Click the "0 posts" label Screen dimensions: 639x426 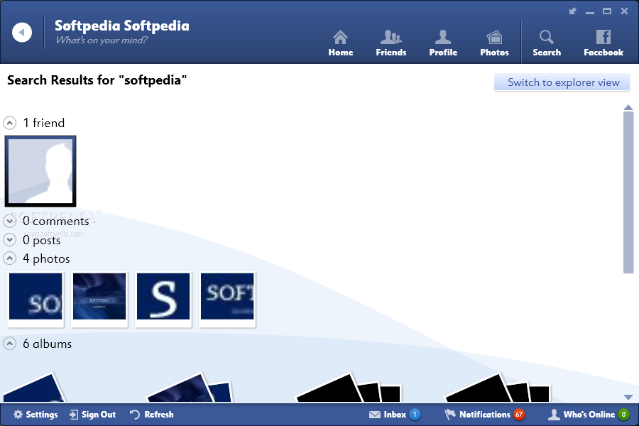42,240
